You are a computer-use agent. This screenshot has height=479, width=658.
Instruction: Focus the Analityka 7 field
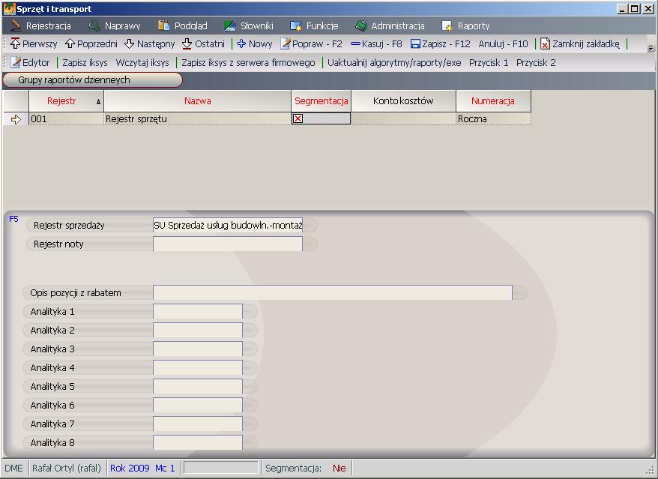pos(198,424)
